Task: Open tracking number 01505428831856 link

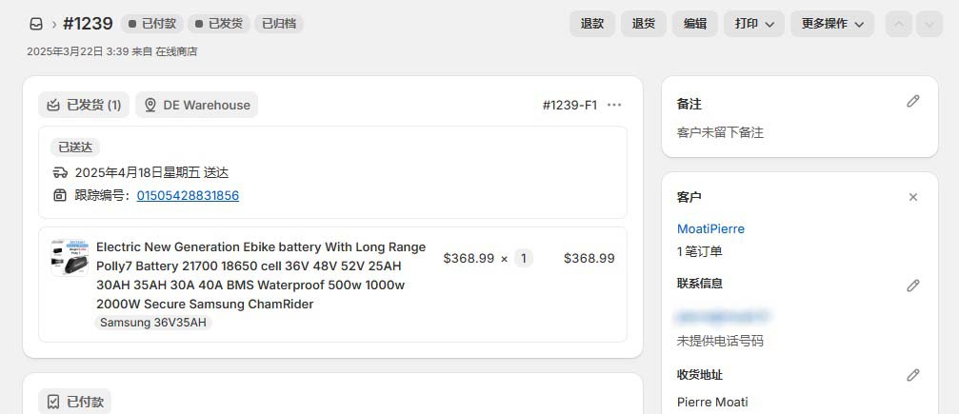Action: point(188,195)
